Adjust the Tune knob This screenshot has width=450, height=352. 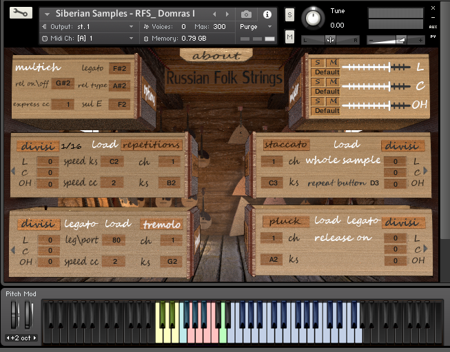point(313,18)
